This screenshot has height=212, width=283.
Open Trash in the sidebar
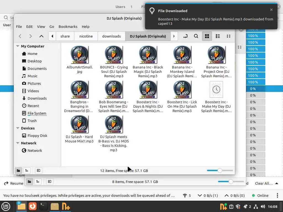[x=32, y=121]
